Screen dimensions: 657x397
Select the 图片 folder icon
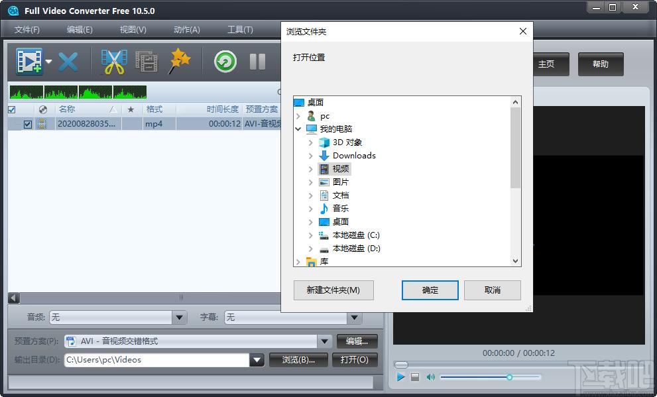[324, 182]
